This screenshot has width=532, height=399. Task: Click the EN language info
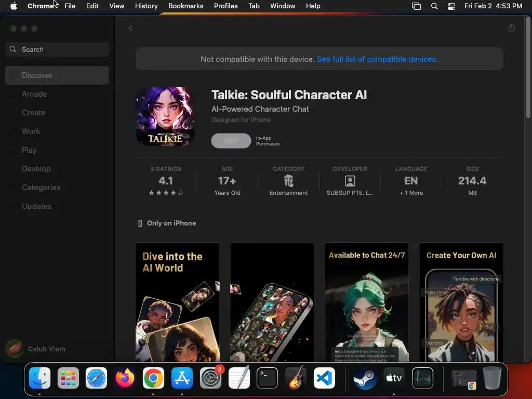[x=411, y=181]
